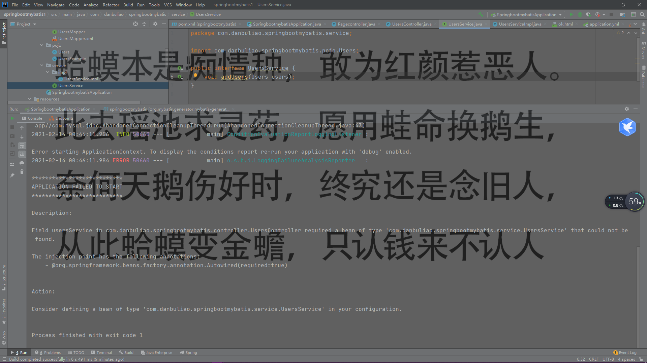Viewport: 647px width, 363px height.
Task: Toggle the Favorites side tool window button
Action: click(4, 311)
